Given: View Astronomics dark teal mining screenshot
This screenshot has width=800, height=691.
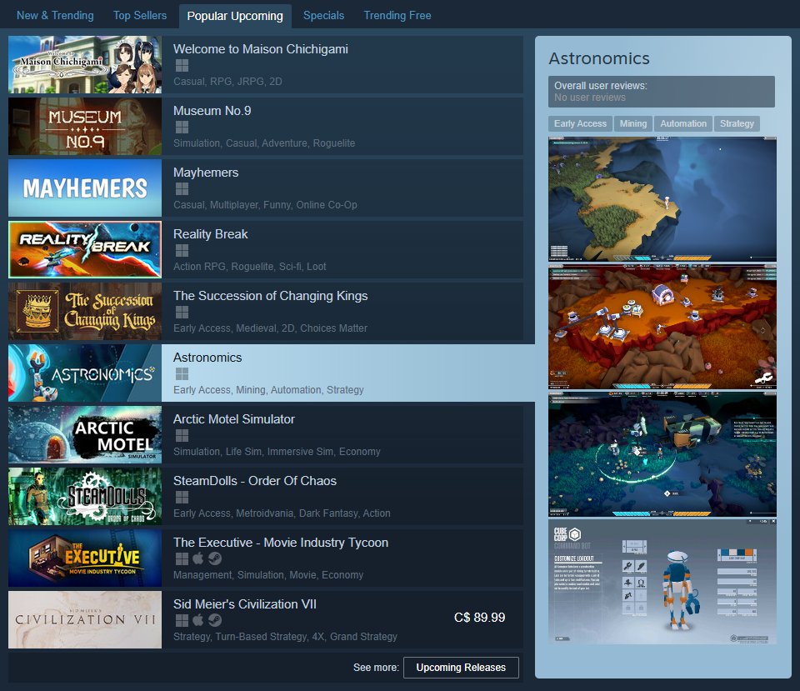Looking at the screenshot, I should (662, 454).
